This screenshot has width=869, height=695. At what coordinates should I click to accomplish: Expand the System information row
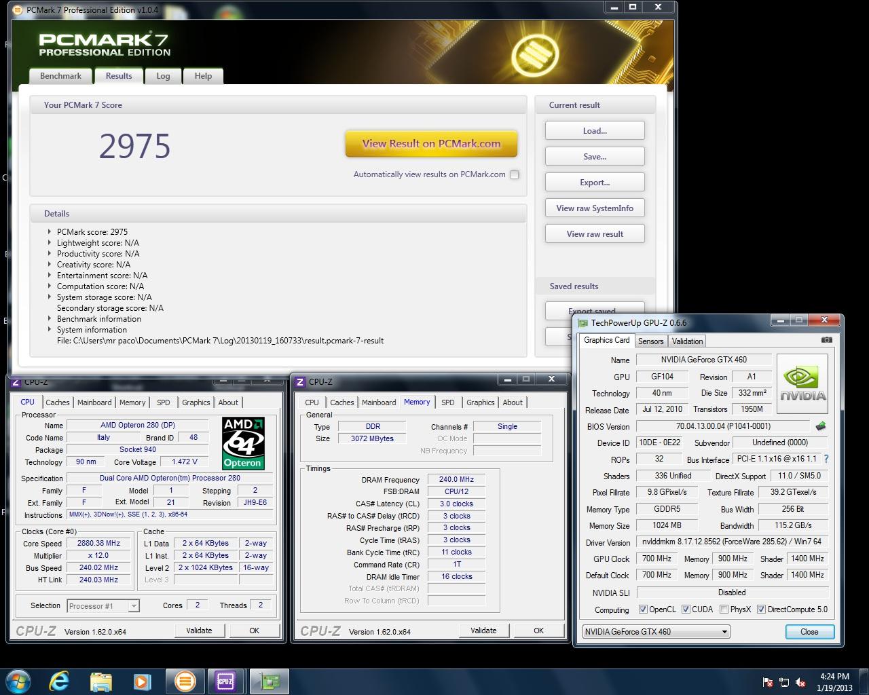(x=50, y=329)
